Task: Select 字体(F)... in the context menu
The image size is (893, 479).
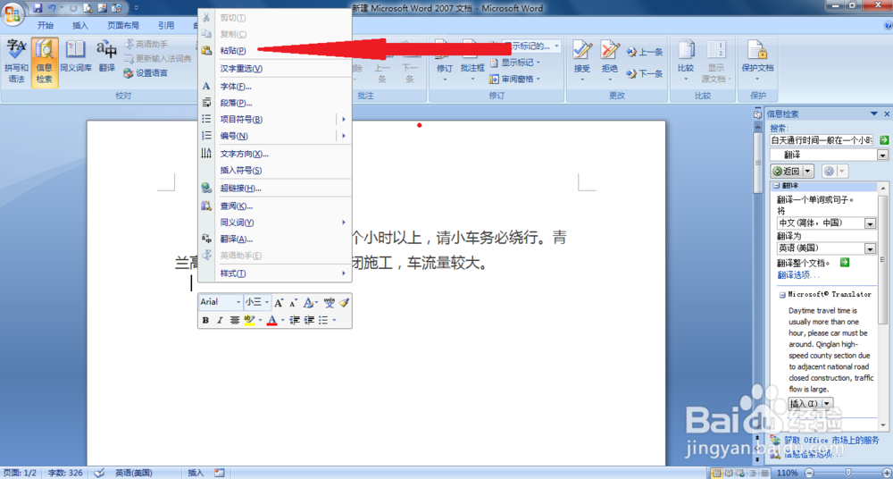Action: pyautogui.click(x=274, y=87)
